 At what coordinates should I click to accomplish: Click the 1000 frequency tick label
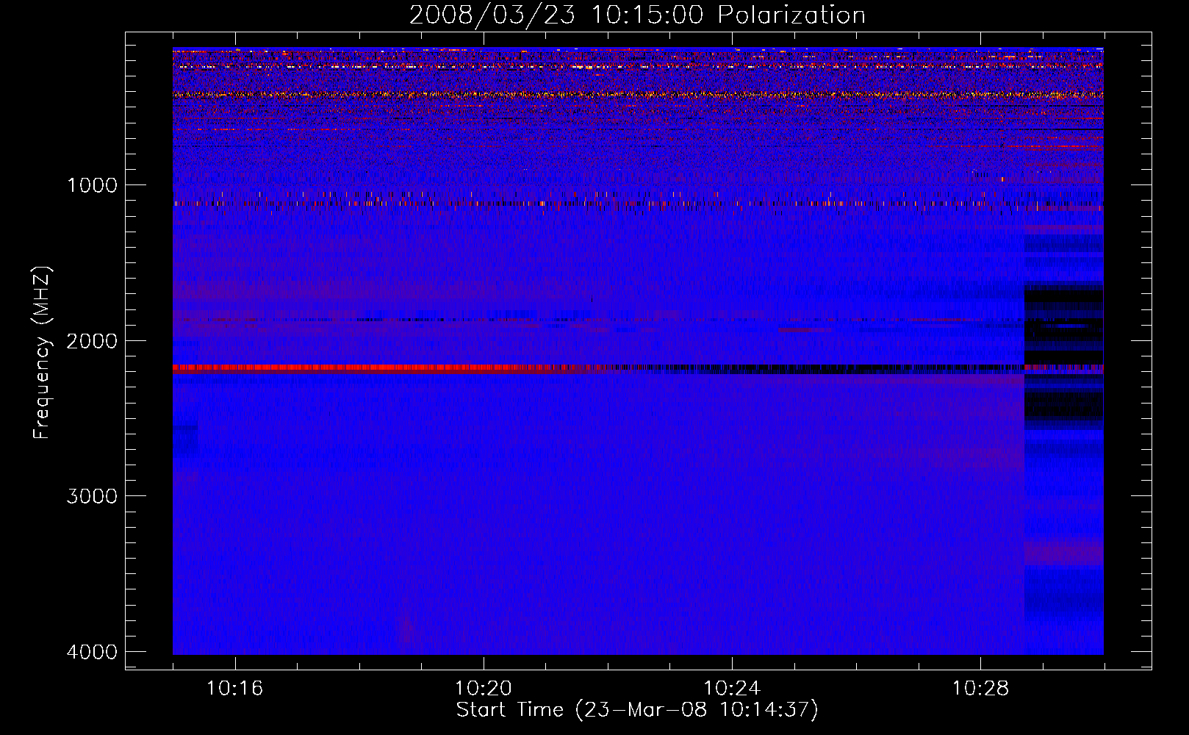click(x=92, y=185)
